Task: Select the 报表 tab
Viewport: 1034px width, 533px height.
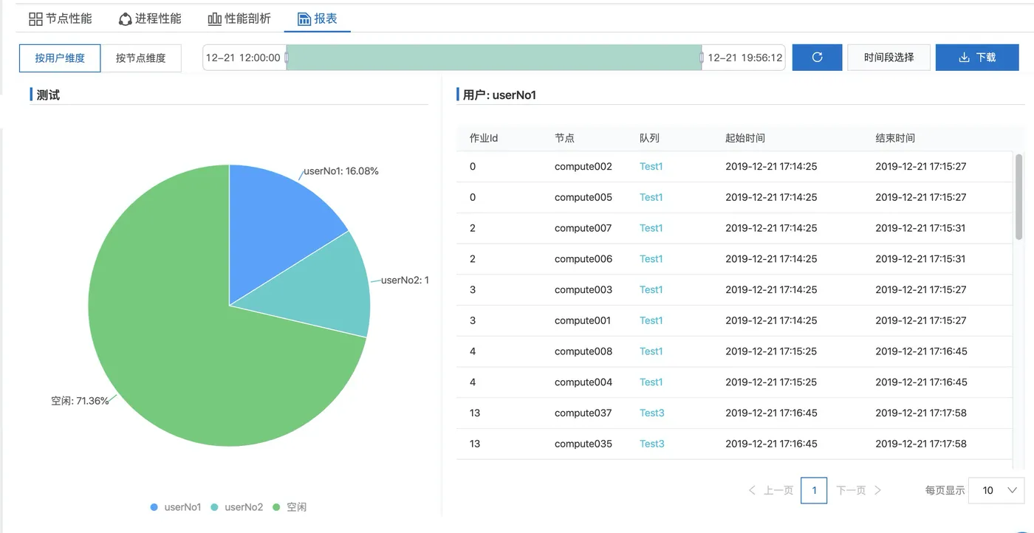Action: pyautogui.click(x=317, y=18)
